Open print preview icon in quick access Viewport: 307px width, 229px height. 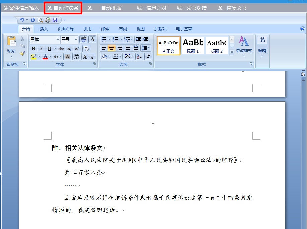click(40, 20)
